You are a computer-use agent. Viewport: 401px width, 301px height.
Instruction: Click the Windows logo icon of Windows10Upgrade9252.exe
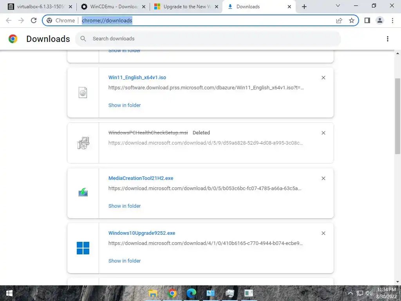(x=83, y=248)
